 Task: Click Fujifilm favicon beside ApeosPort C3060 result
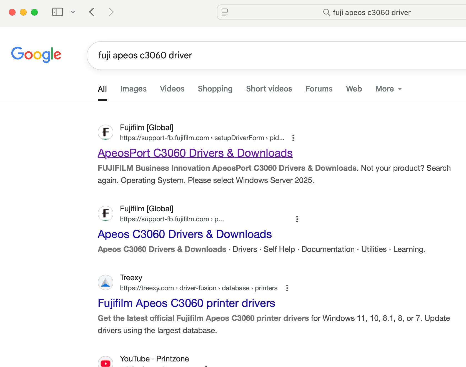point(106,132)
